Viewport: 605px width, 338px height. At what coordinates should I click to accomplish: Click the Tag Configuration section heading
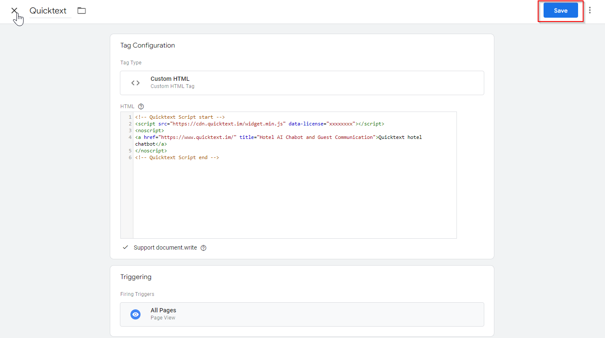point(148,45)
